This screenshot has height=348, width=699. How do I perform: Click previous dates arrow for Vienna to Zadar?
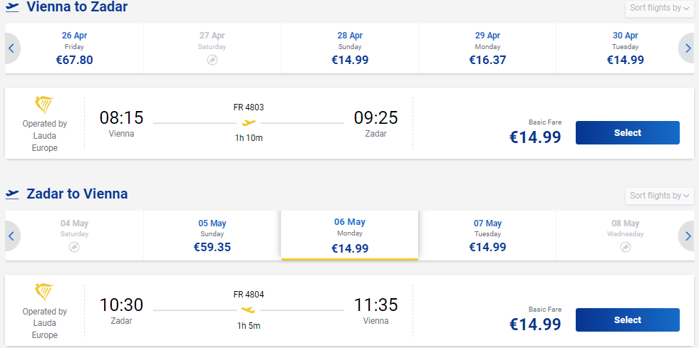pos(12,48)
